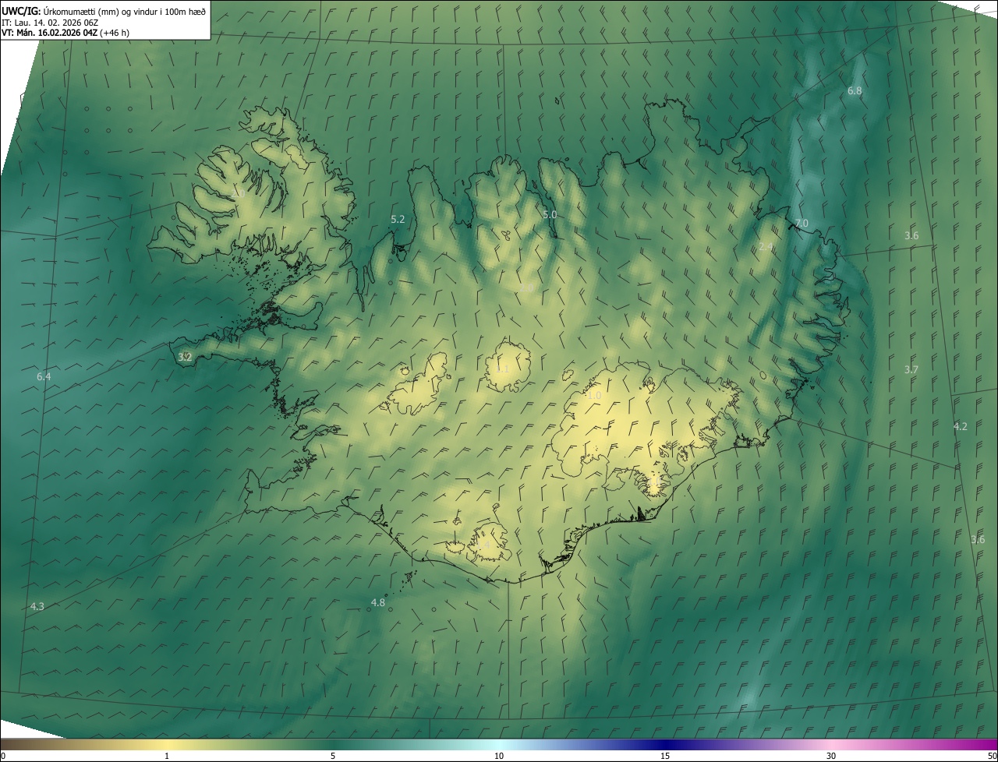
Task: Click the '2.4' value label
Action: pyautogui.click(x=766, y=247)
